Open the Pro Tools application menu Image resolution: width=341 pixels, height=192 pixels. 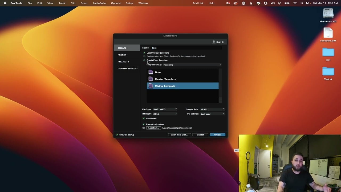tap(16, 3)
